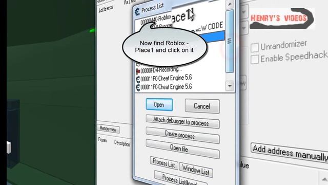Viewport: 328px width, 185px height.
Task: Click Add address manually button
Action: tap(290, 152)
